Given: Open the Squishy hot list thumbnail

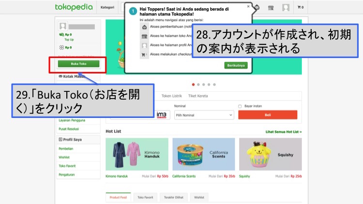Looking at the screenshot, I should pos(271,154).
